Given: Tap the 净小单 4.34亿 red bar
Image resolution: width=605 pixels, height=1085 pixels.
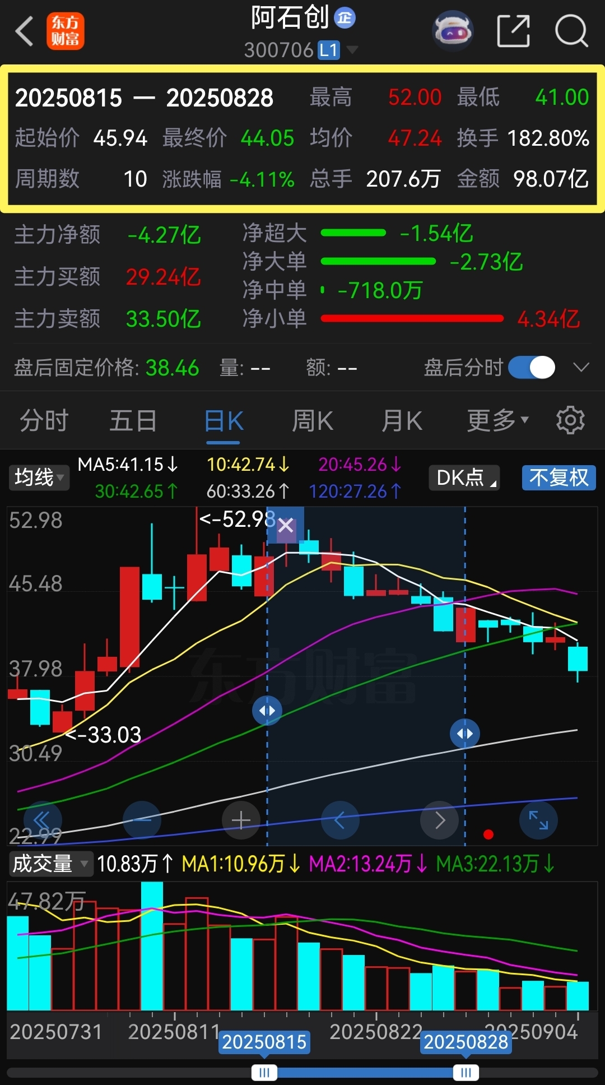Looking at the screenshot, I should point(412,319).
